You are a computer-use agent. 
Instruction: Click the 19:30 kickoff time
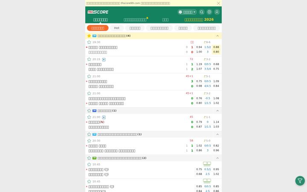coord(96,42)
